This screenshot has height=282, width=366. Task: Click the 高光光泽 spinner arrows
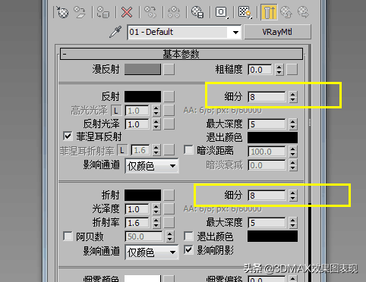[x=156, y=111]
